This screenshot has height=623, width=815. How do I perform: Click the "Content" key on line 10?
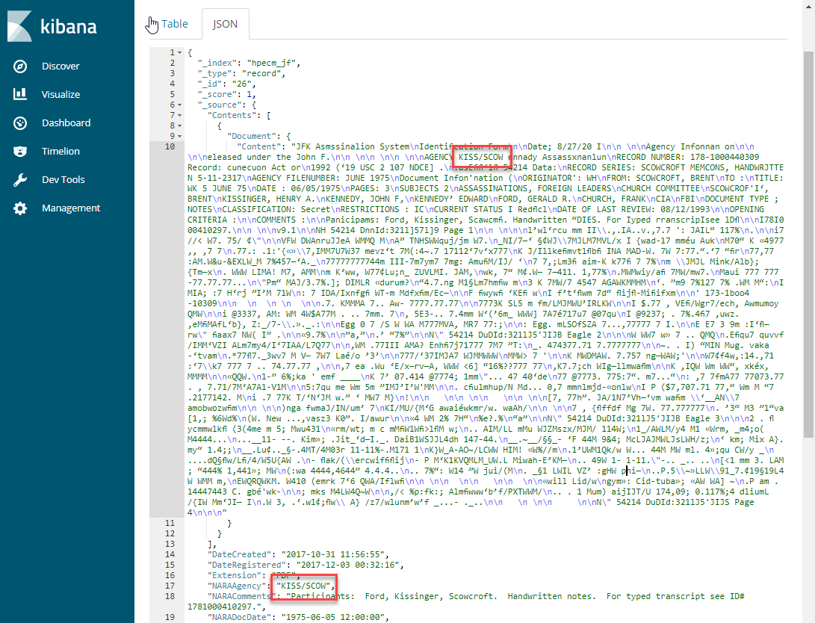point(259,146)
